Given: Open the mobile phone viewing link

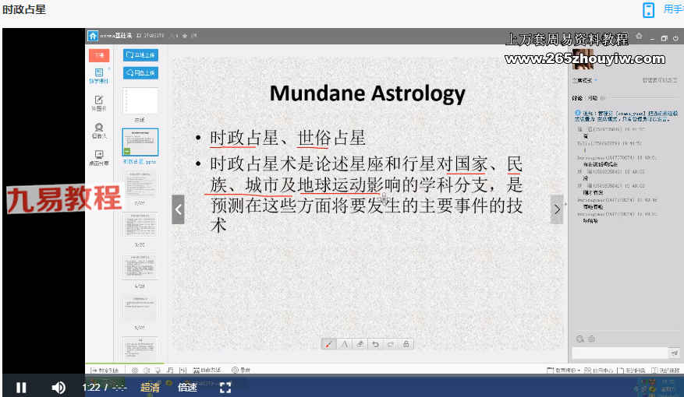Looking at the screenshot, I should 649,9.
